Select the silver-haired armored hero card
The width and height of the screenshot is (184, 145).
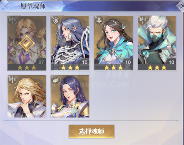tap(70, 43)
